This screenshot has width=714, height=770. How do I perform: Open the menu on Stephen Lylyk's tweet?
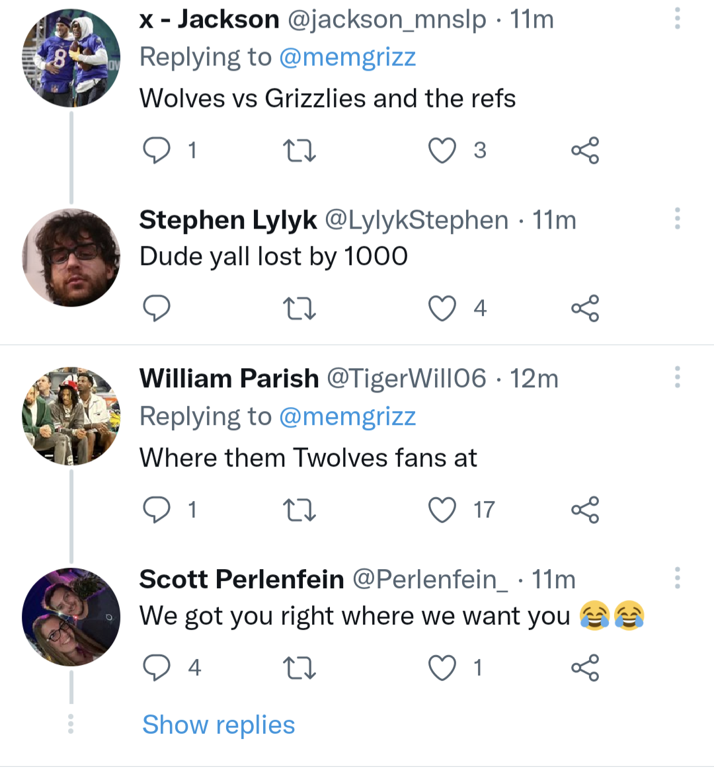[x=677, y=219]
